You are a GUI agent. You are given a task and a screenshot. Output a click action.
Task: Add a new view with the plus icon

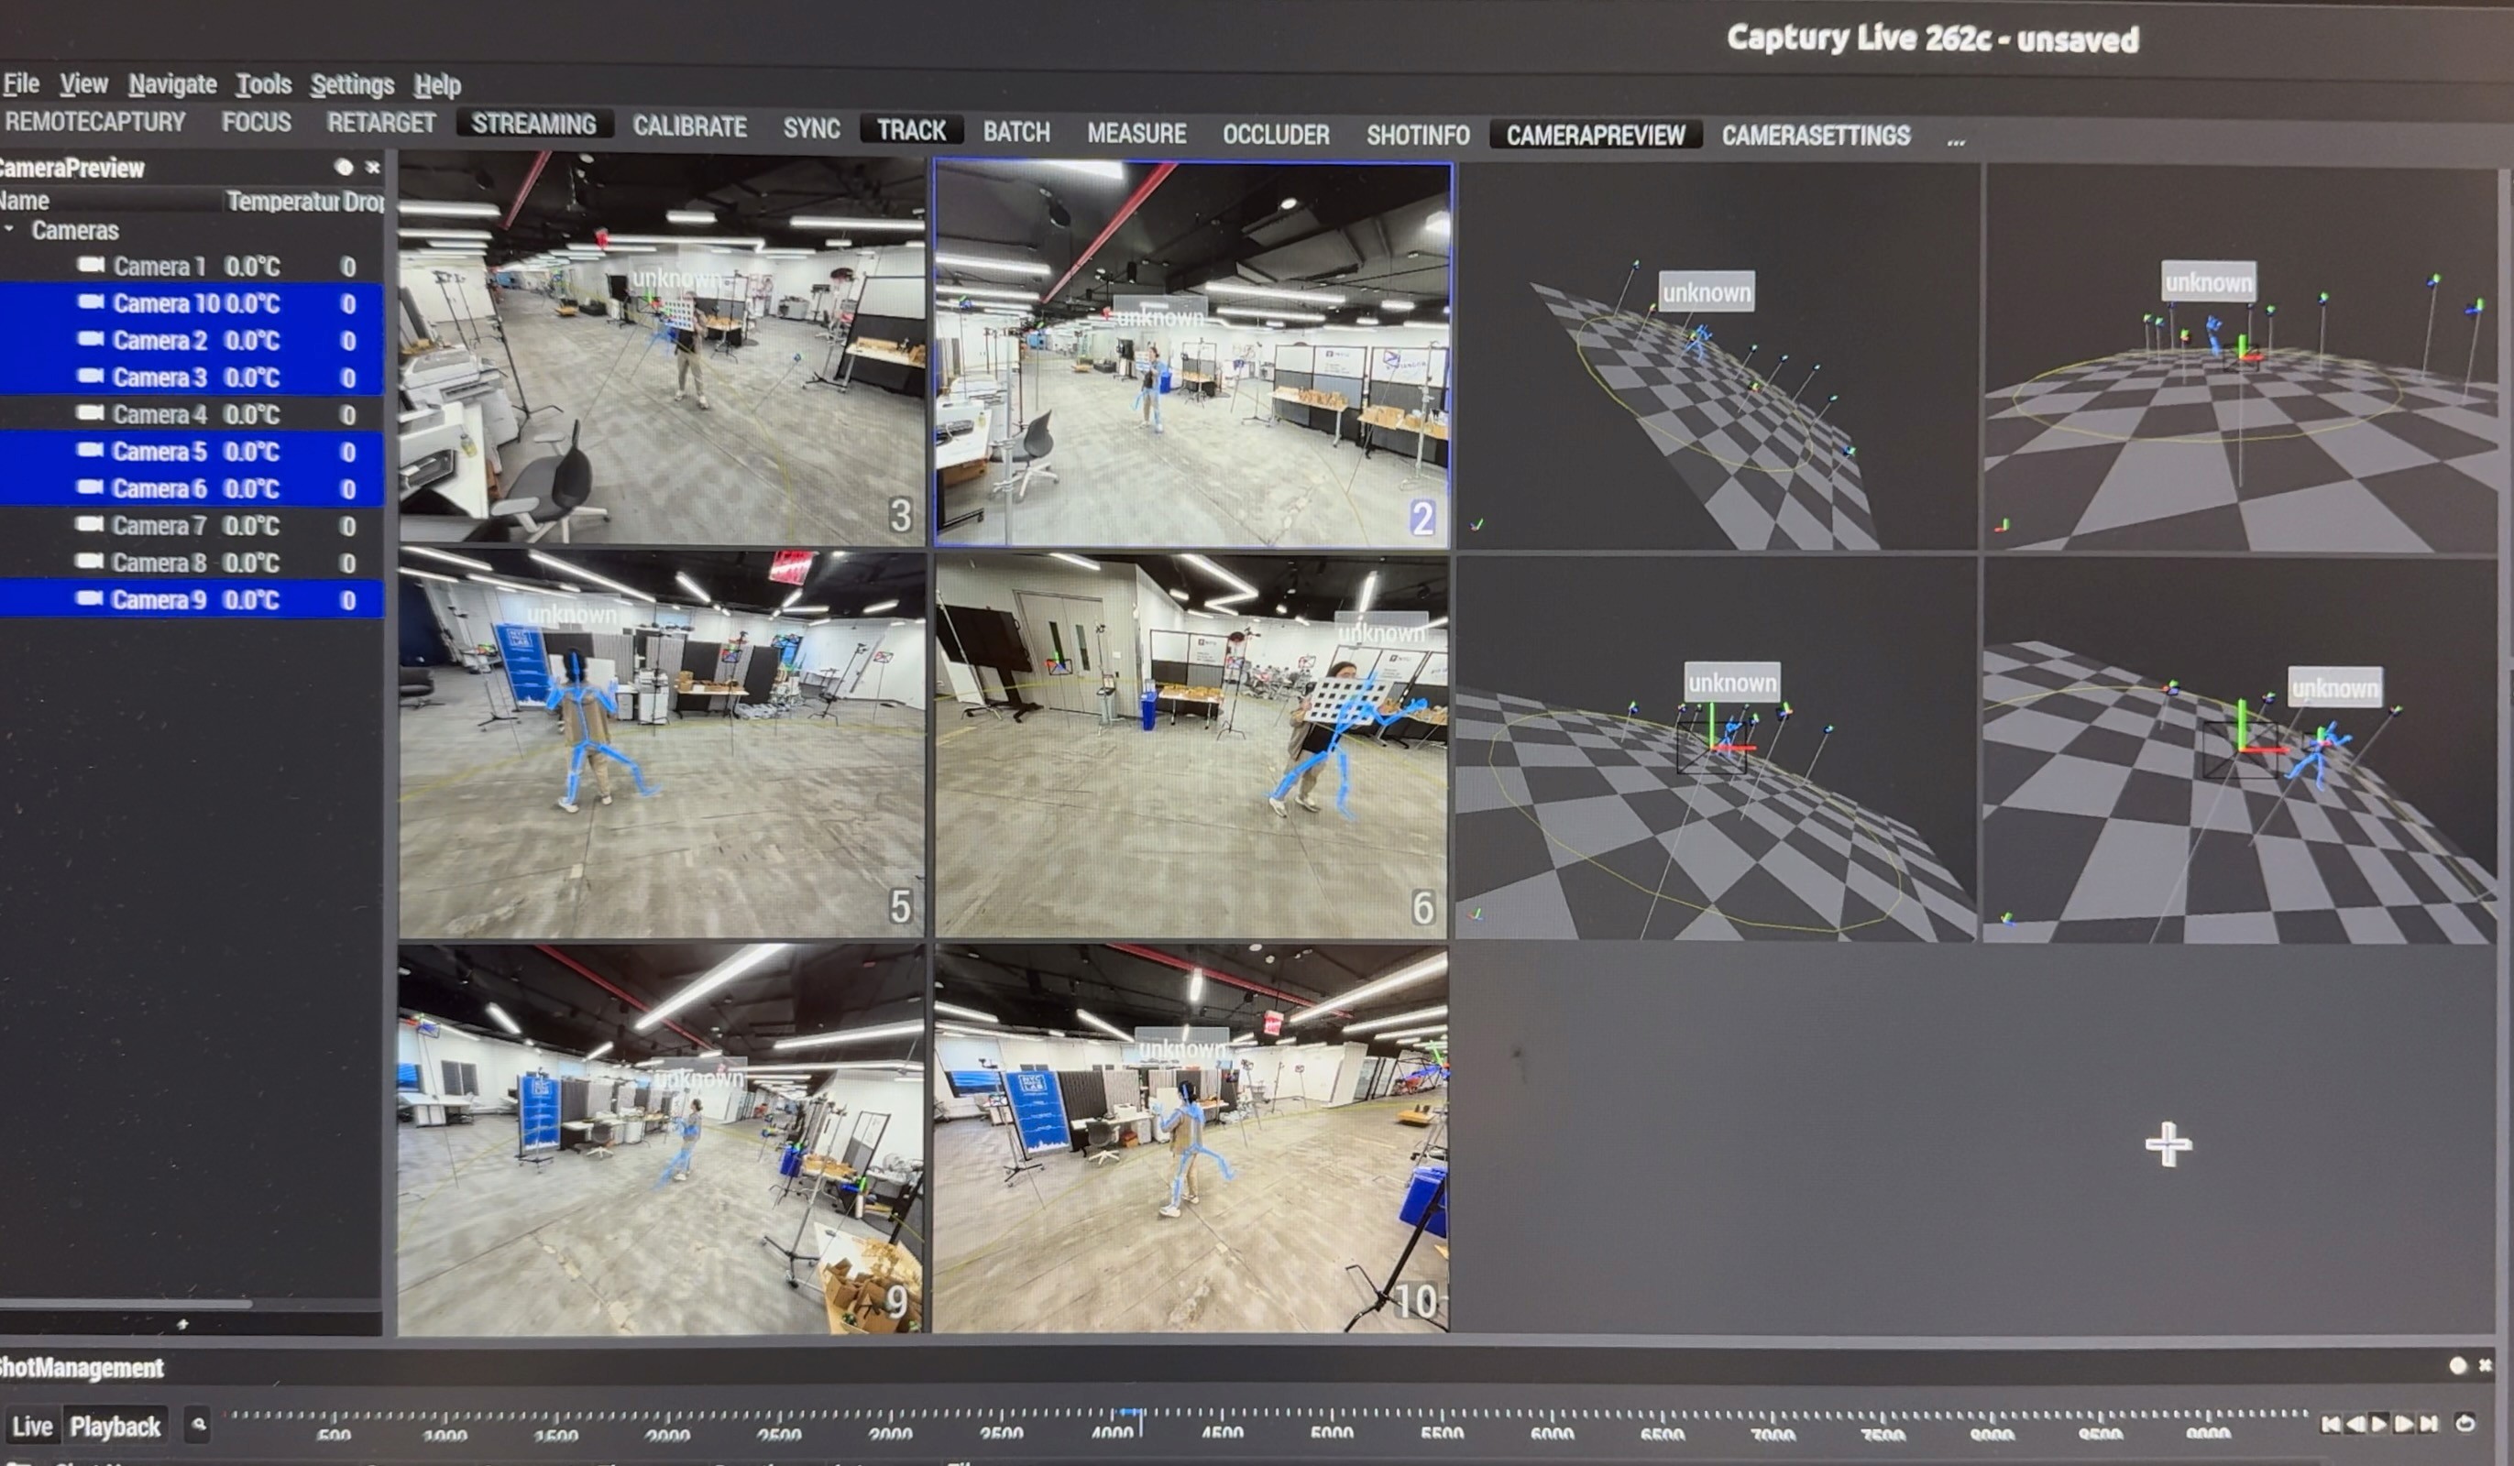tap(2168, 1143)
